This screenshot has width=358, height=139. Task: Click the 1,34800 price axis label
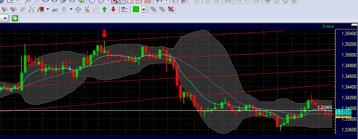tap(349, 66)
